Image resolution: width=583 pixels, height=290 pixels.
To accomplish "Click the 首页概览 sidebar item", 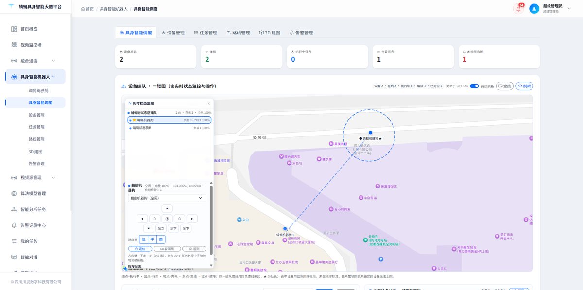I will coord(35,29).
